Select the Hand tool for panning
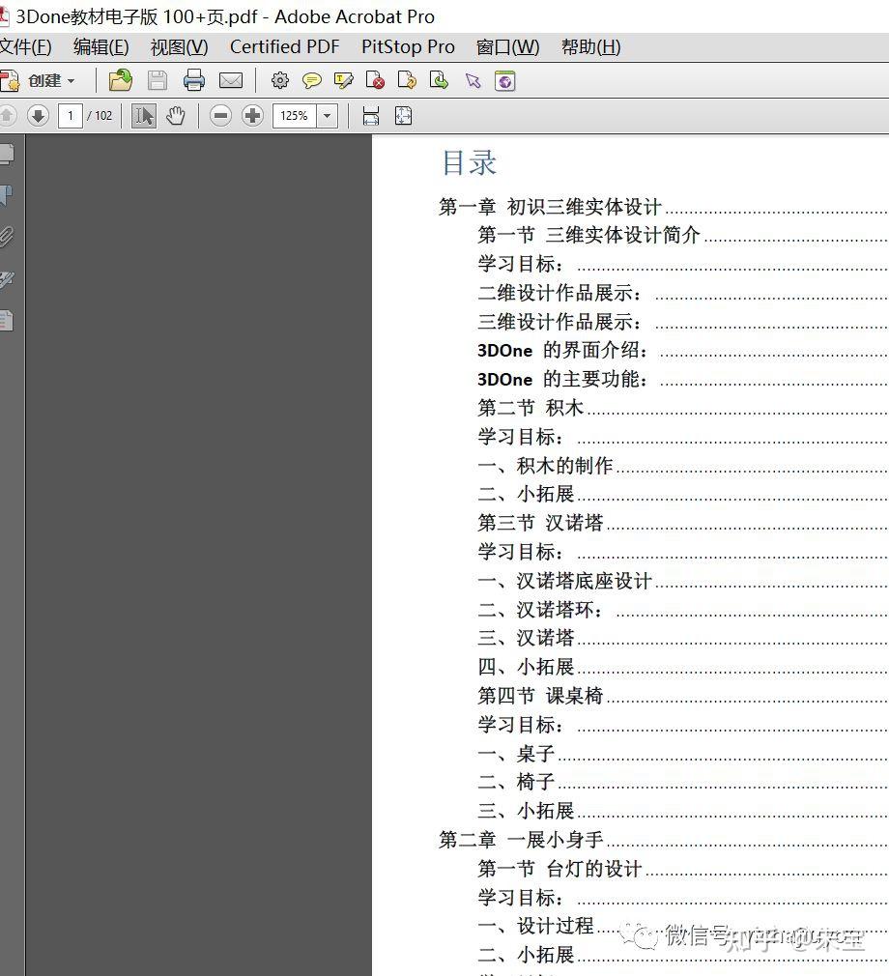Image resolution: width=889 pixels, height=976 pixels. click(x=177, y=115)
